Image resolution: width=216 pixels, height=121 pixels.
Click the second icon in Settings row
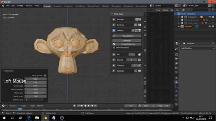139,71
